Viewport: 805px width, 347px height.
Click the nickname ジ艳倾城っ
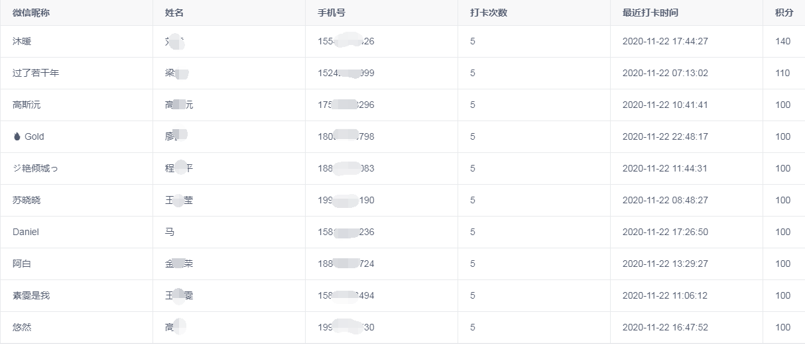36,168
